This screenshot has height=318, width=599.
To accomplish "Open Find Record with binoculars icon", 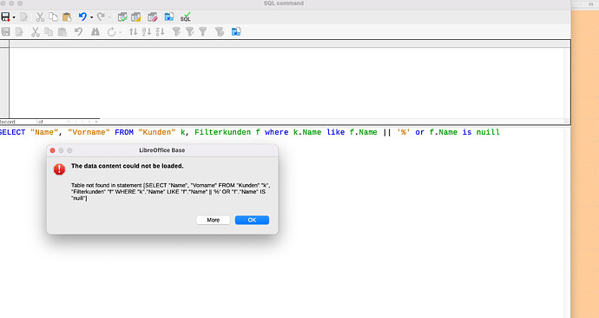I will click(x=95, y=31).
